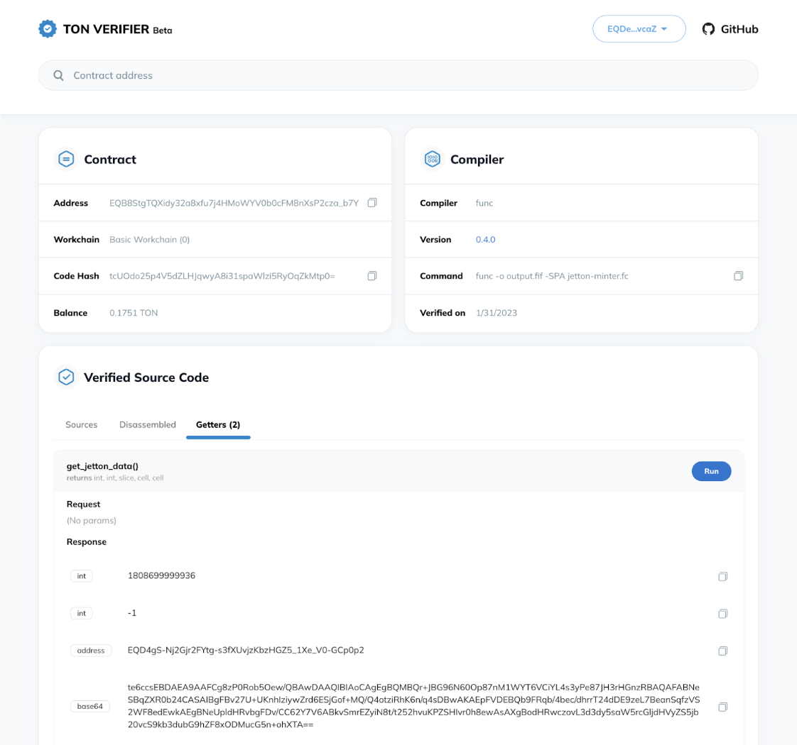
Task: Click the Contract panel hexagon icon
Action: coord(65,160)
